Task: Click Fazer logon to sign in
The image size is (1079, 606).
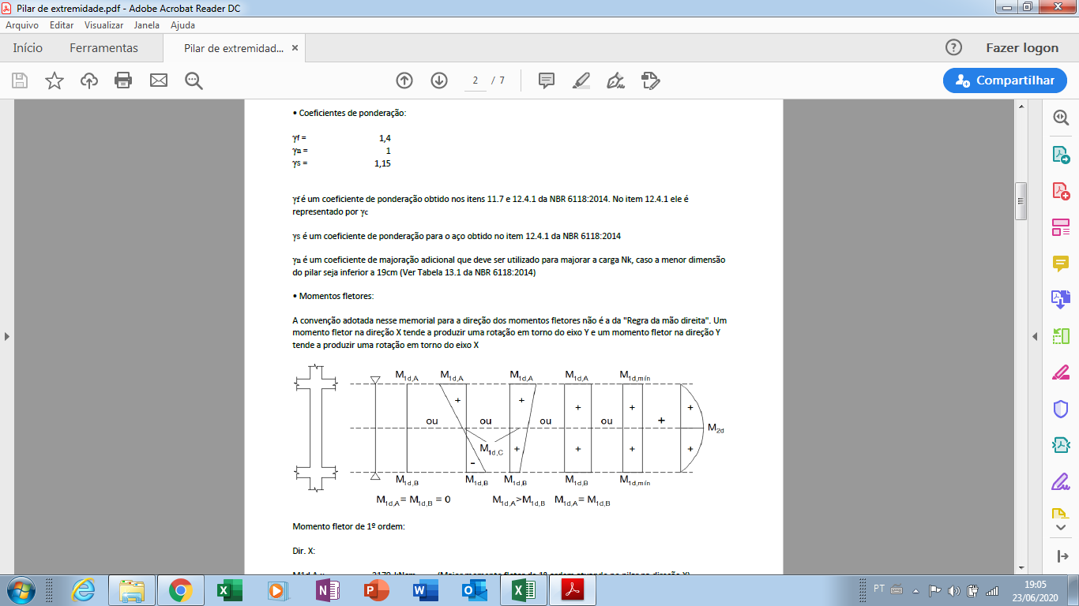Action: 1022,48
